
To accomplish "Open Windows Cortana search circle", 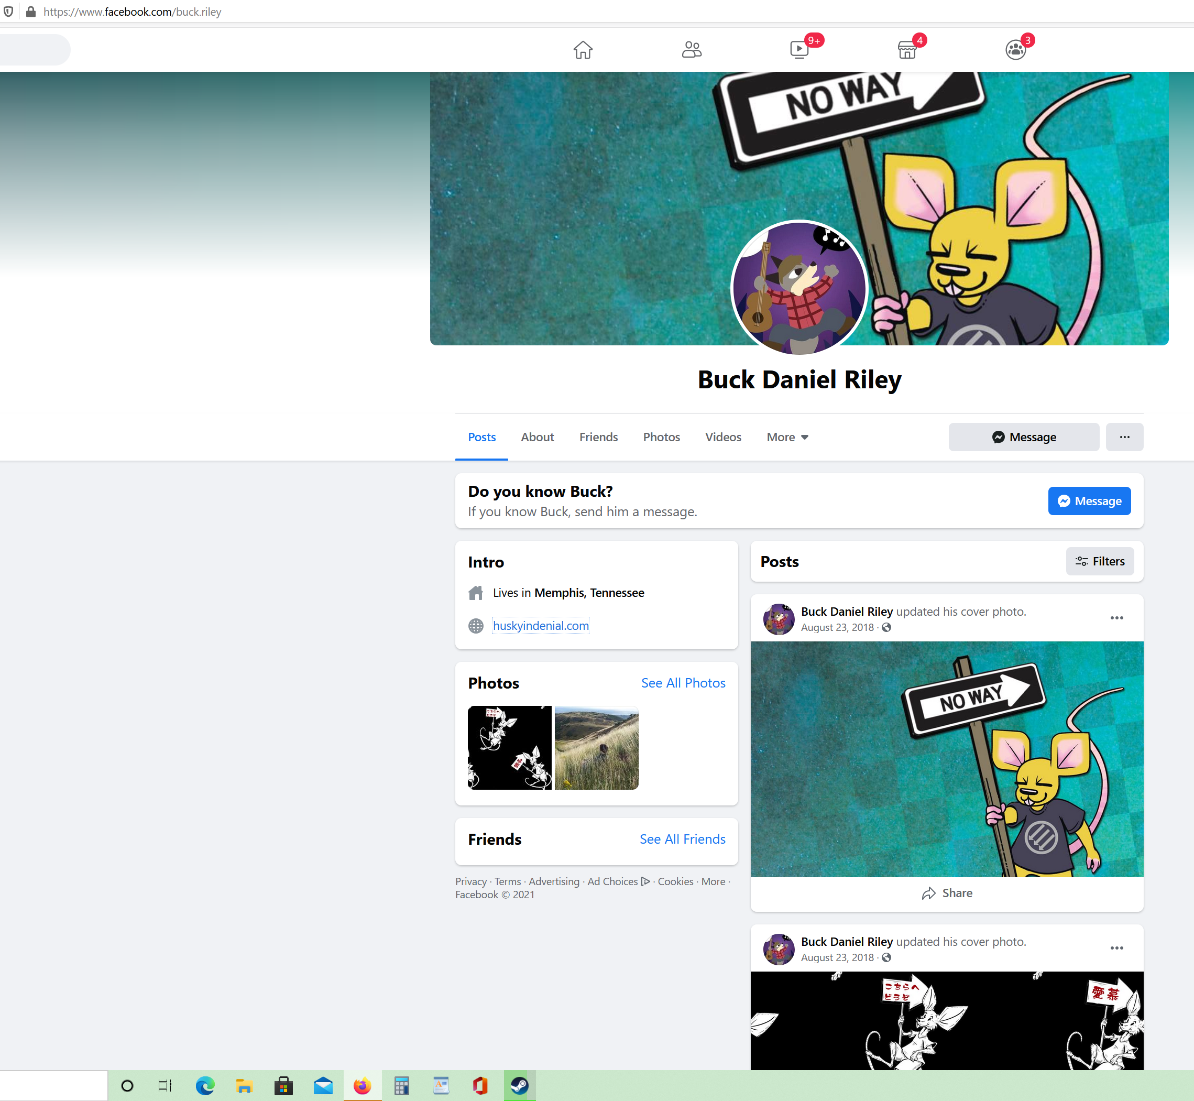I will 127,1085.
